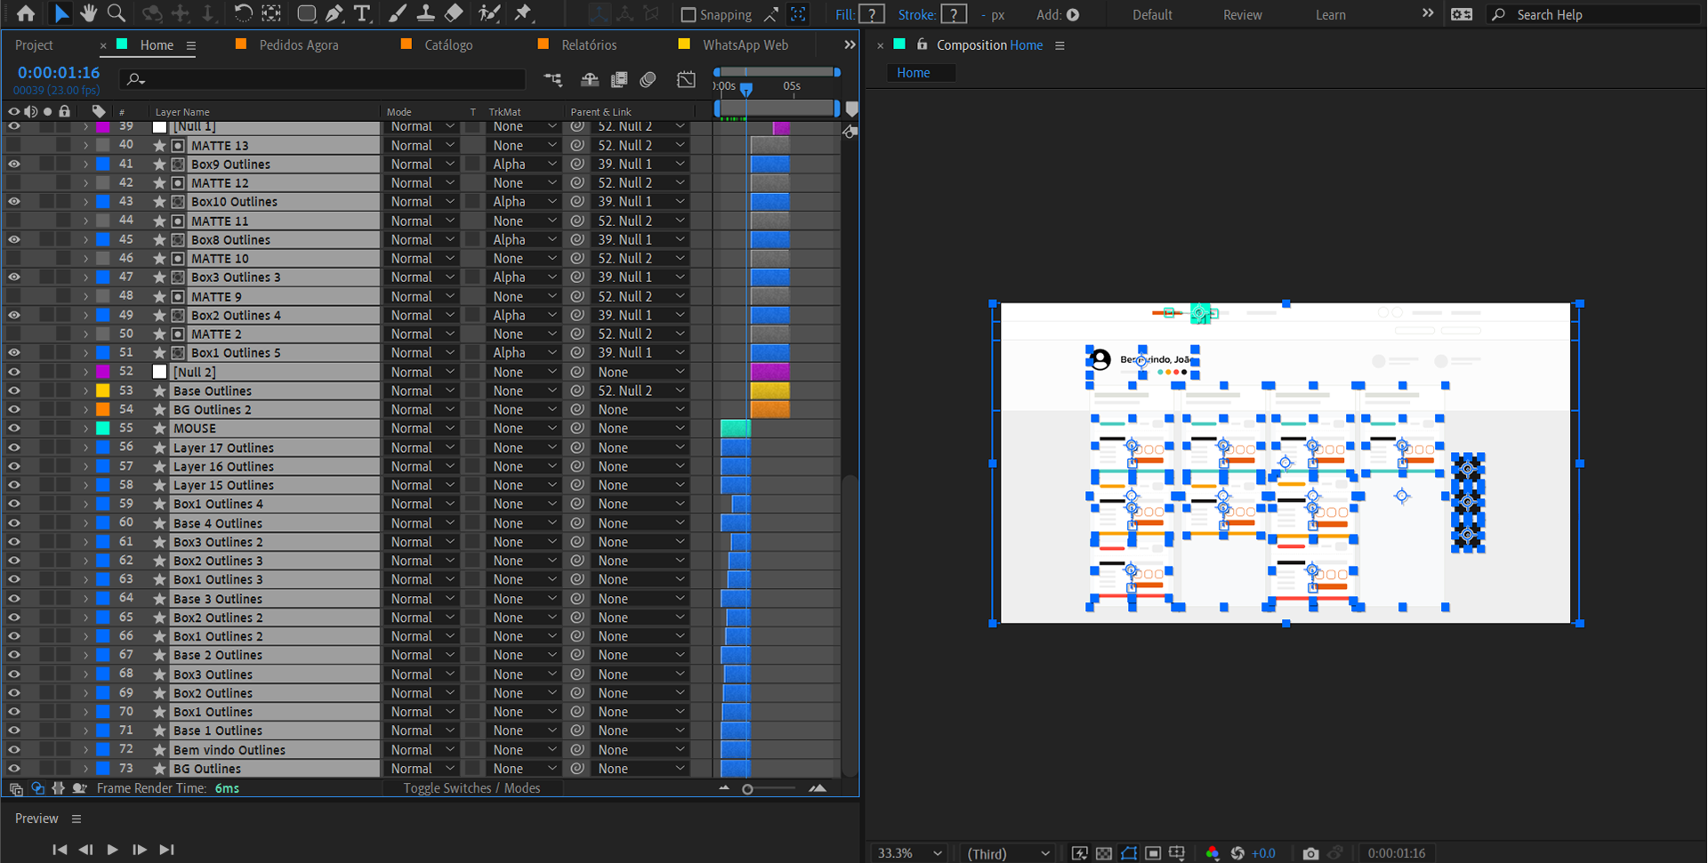
Task: Select the Brush tool
Action: [398, 13]
